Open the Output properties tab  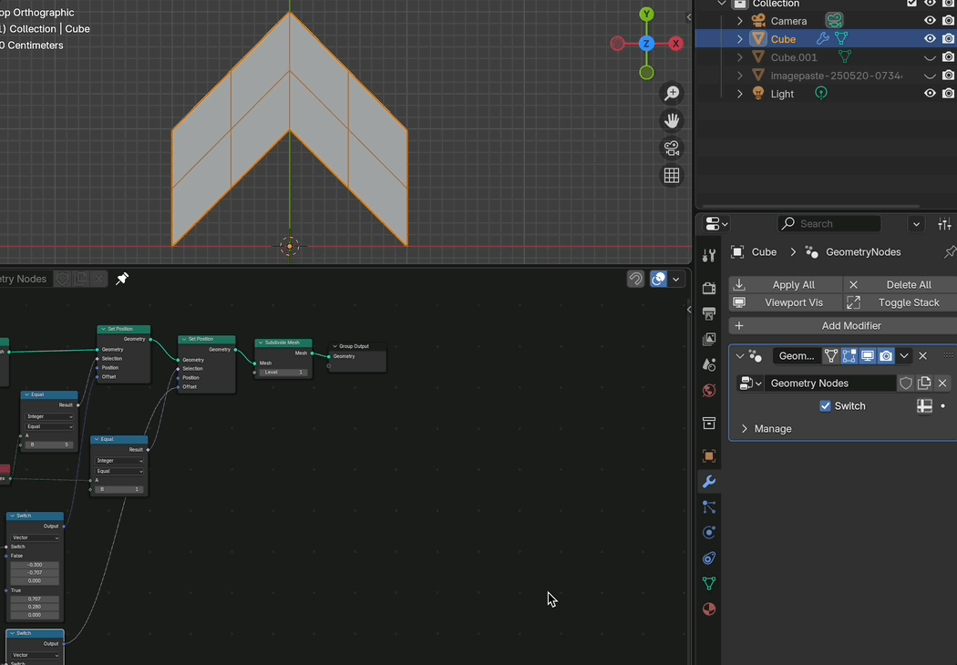click(708, 313)
